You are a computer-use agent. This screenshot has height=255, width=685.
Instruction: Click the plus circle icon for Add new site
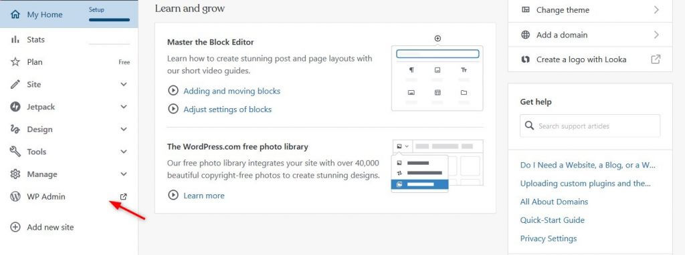[15, 227]
